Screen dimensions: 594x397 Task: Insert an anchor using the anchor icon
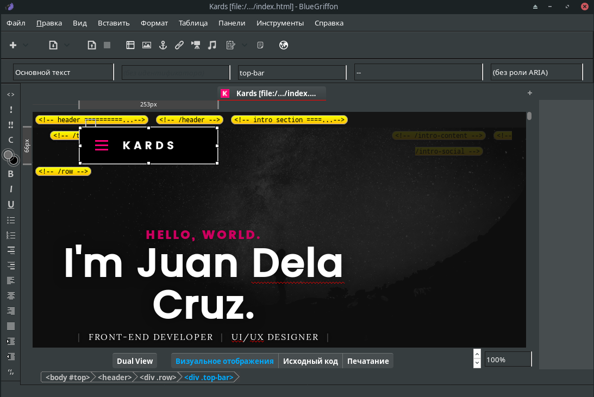tap(162, 45)
